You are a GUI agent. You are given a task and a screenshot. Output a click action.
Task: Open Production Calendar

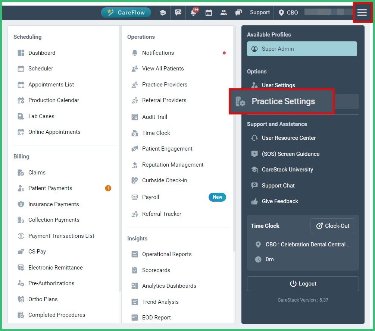coord(54,100)
